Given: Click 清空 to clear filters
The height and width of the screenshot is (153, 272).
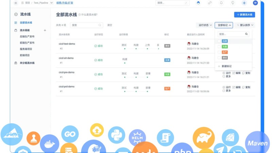Looking at the screenshot, I should pyautogui.click(x=109, y=25).
